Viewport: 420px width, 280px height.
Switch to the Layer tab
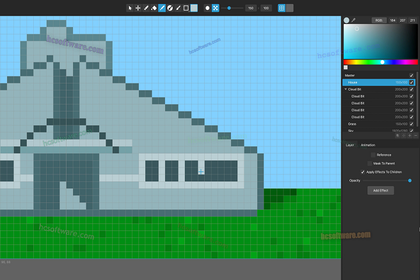pyautogui.click(x=350, y=145)
